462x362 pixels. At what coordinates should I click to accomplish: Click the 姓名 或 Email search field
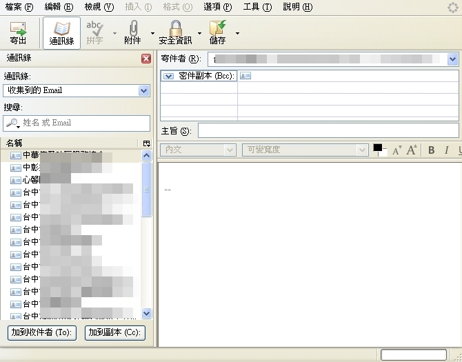(x=77, y=123)
